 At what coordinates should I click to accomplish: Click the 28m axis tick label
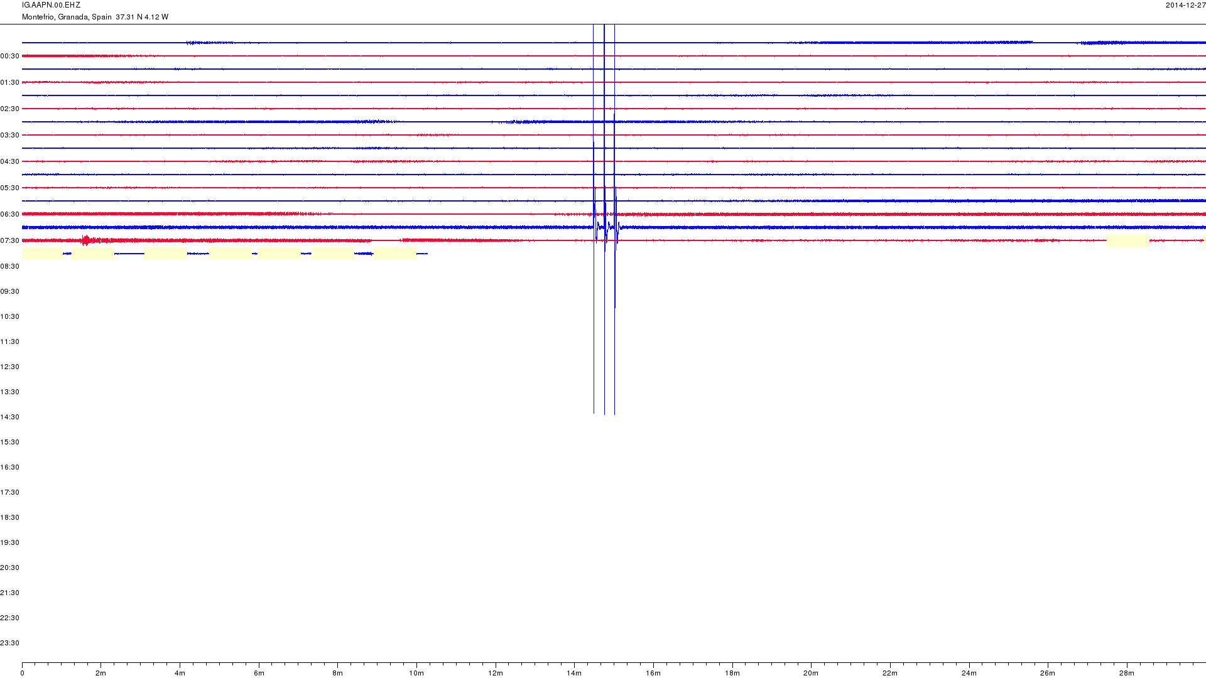[x=1127, y=673]
